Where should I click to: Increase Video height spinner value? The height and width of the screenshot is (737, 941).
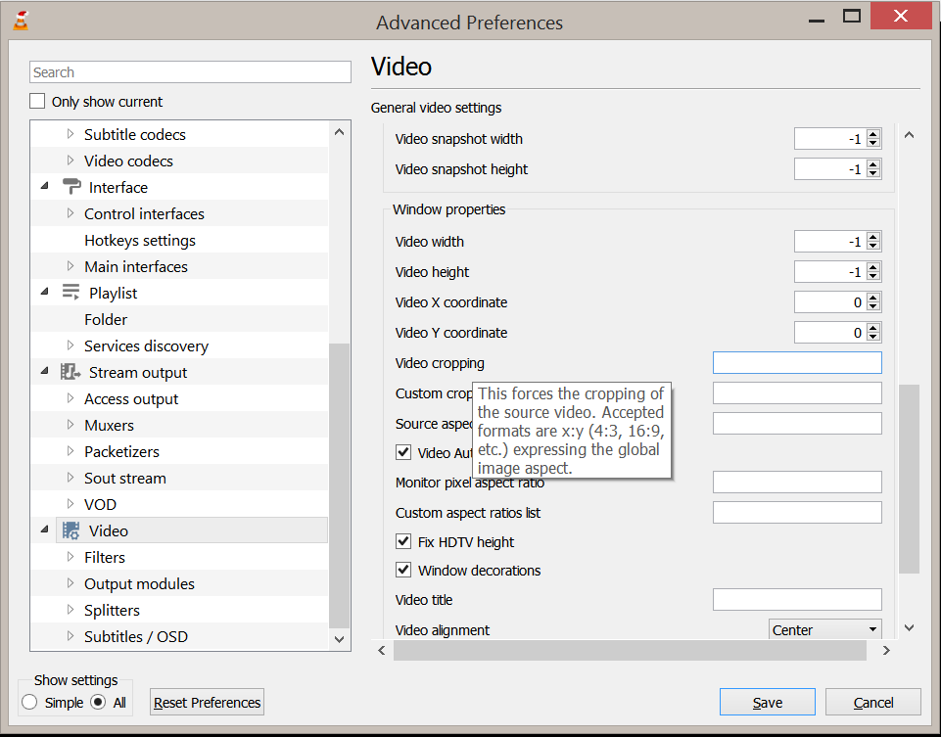pyautogui.click(x=873, y=268)
